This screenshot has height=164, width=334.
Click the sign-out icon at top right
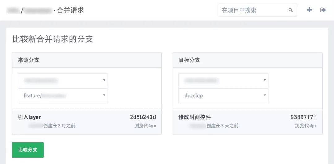323,10
